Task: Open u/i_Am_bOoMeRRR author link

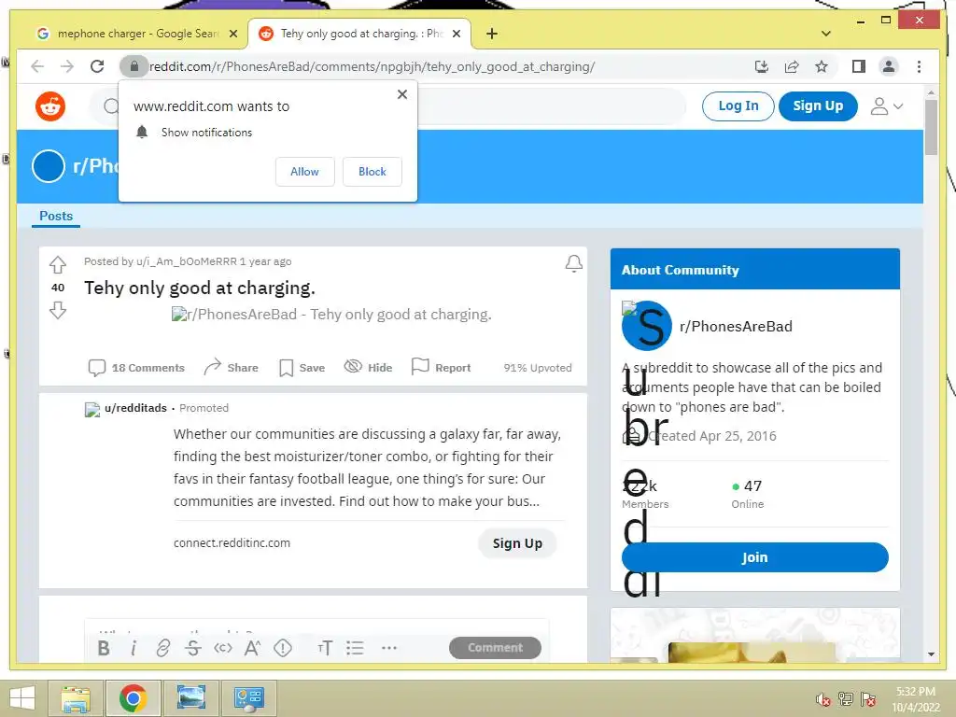Action: coord(187,261)
